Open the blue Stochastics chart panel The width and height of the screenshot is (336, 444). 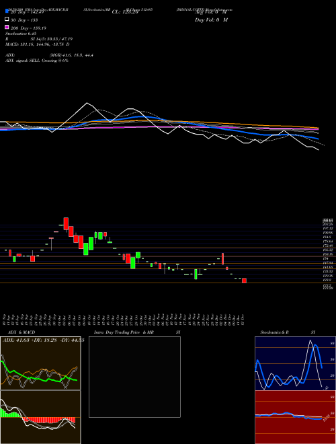(x=295, y=363)
